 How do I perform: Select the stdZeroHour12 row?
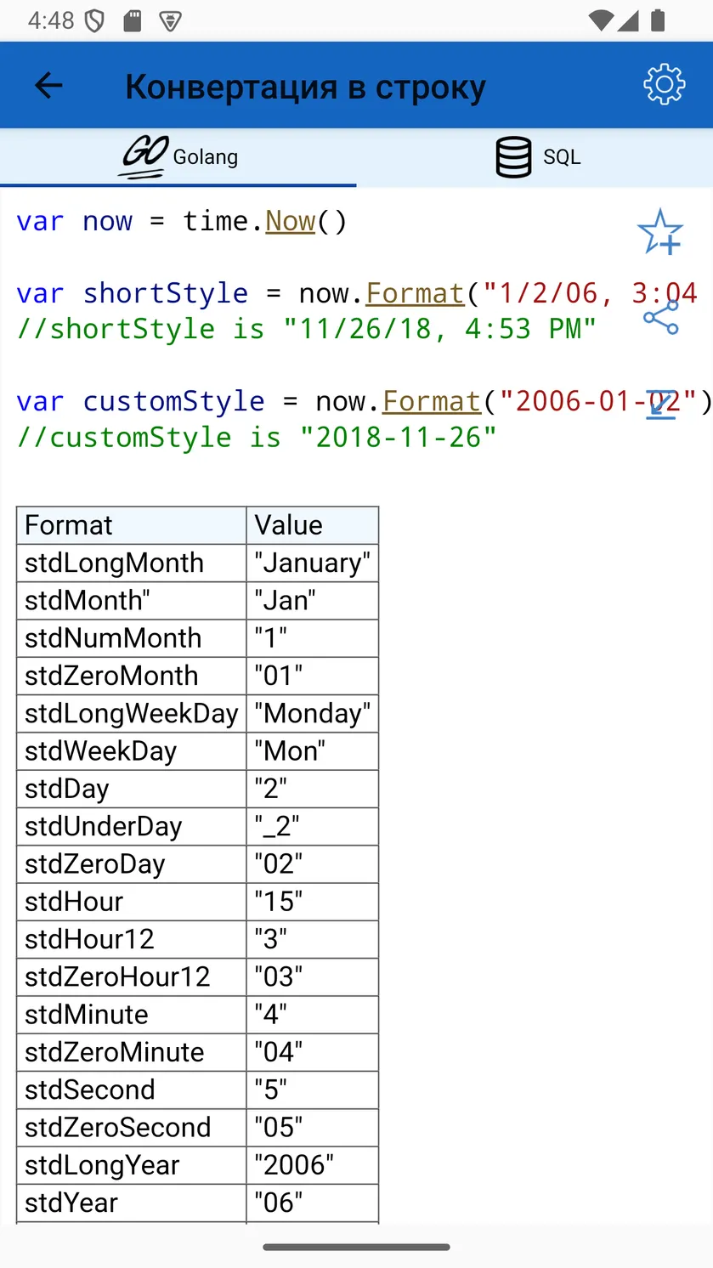coord(197,977)
